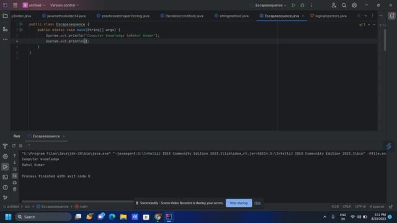Screen dimensions: 397x223
Task: Start debugging with the bug icon
Action: 302,5
